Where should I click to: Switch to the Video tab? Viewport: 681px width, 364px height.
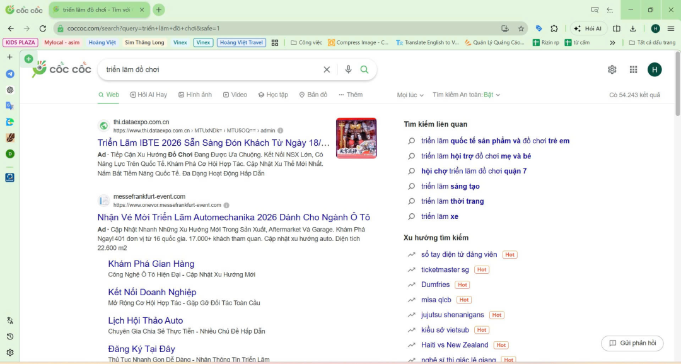tap(235, 95)
